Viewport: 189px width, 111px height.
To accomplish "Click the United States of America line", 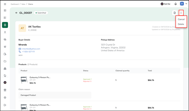I will point(113,51).
